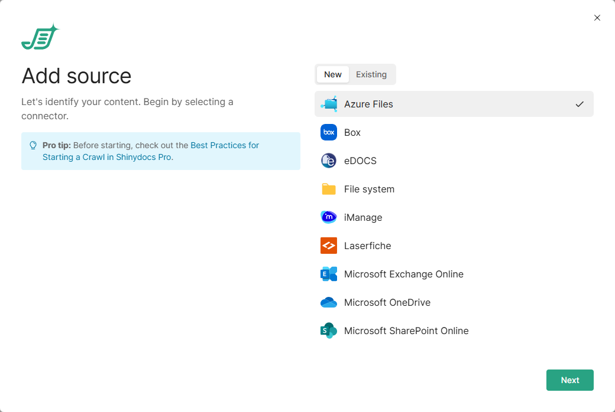Select Microsoft Exchange Online label
The height and width of the screenshot is (412, 615).
pyautogui.click(x=403, y=274)
